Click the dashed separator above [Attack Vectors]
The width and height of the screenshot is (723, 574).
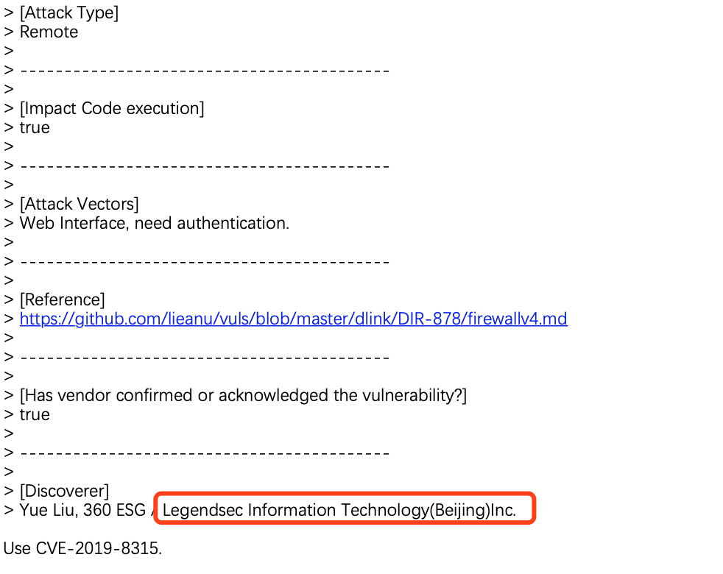click(x=205, y=166)
